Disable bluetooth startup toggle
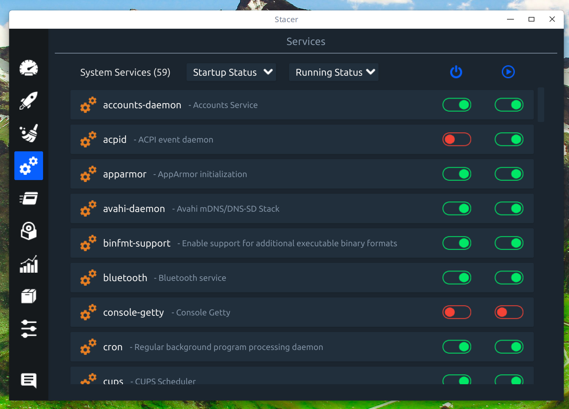 (457, 278)
